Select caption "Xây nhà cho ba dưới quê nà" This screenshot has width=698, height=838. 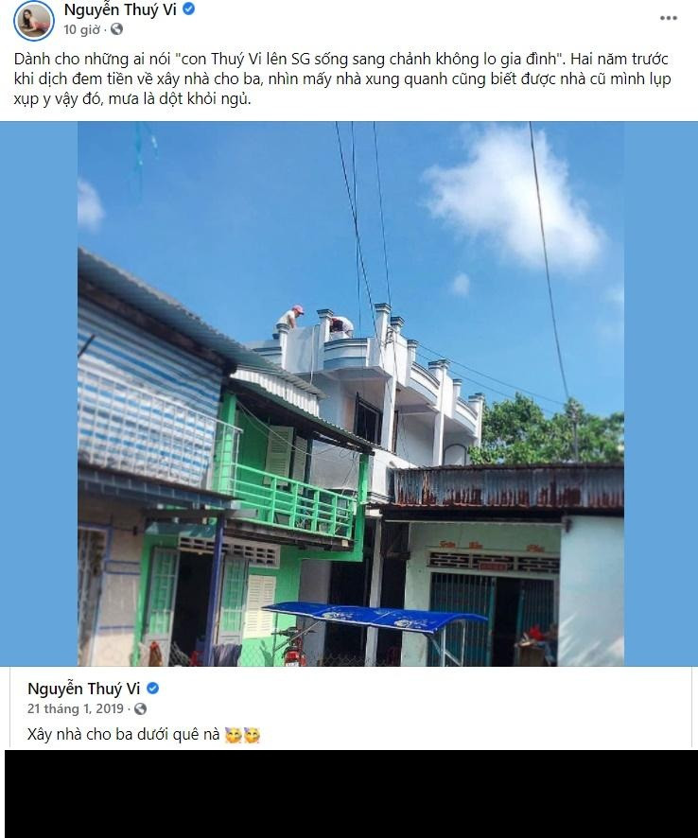click(x=124, y=734)
